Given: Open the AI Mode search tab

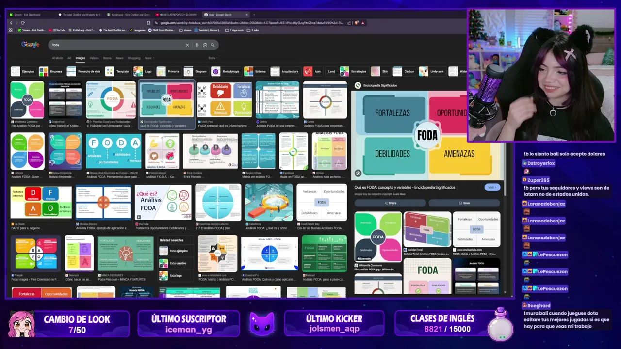Looking at the screenshot, I should 57,58.
